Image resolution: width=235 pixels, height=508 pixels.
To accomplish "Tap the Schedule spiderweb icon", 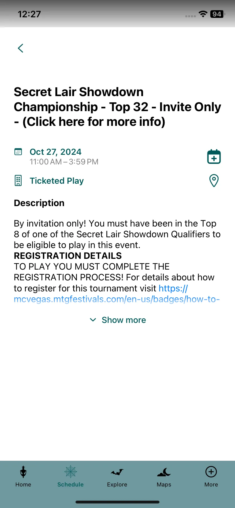I will point(71,472).
